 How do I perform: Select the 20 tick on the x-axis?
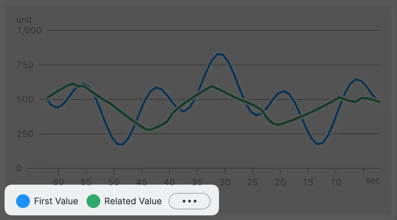[280, 182]
